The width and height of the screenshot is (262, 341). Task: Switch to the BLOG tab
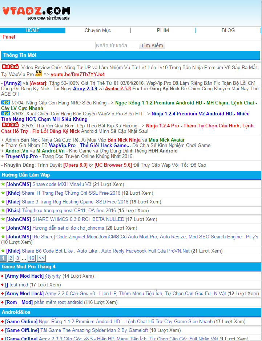tap(228, 31)
